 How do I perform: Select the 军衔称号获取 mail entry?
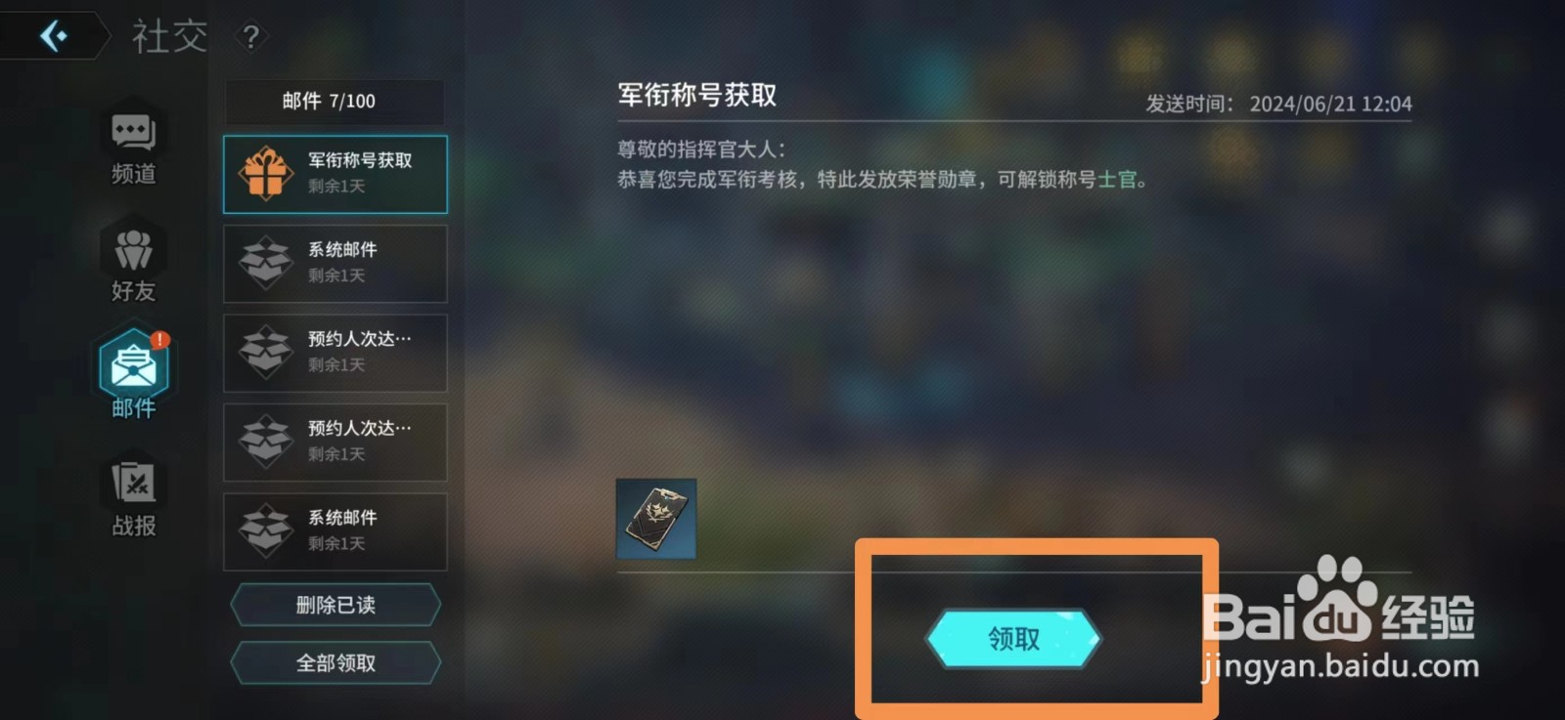point(335,174)
